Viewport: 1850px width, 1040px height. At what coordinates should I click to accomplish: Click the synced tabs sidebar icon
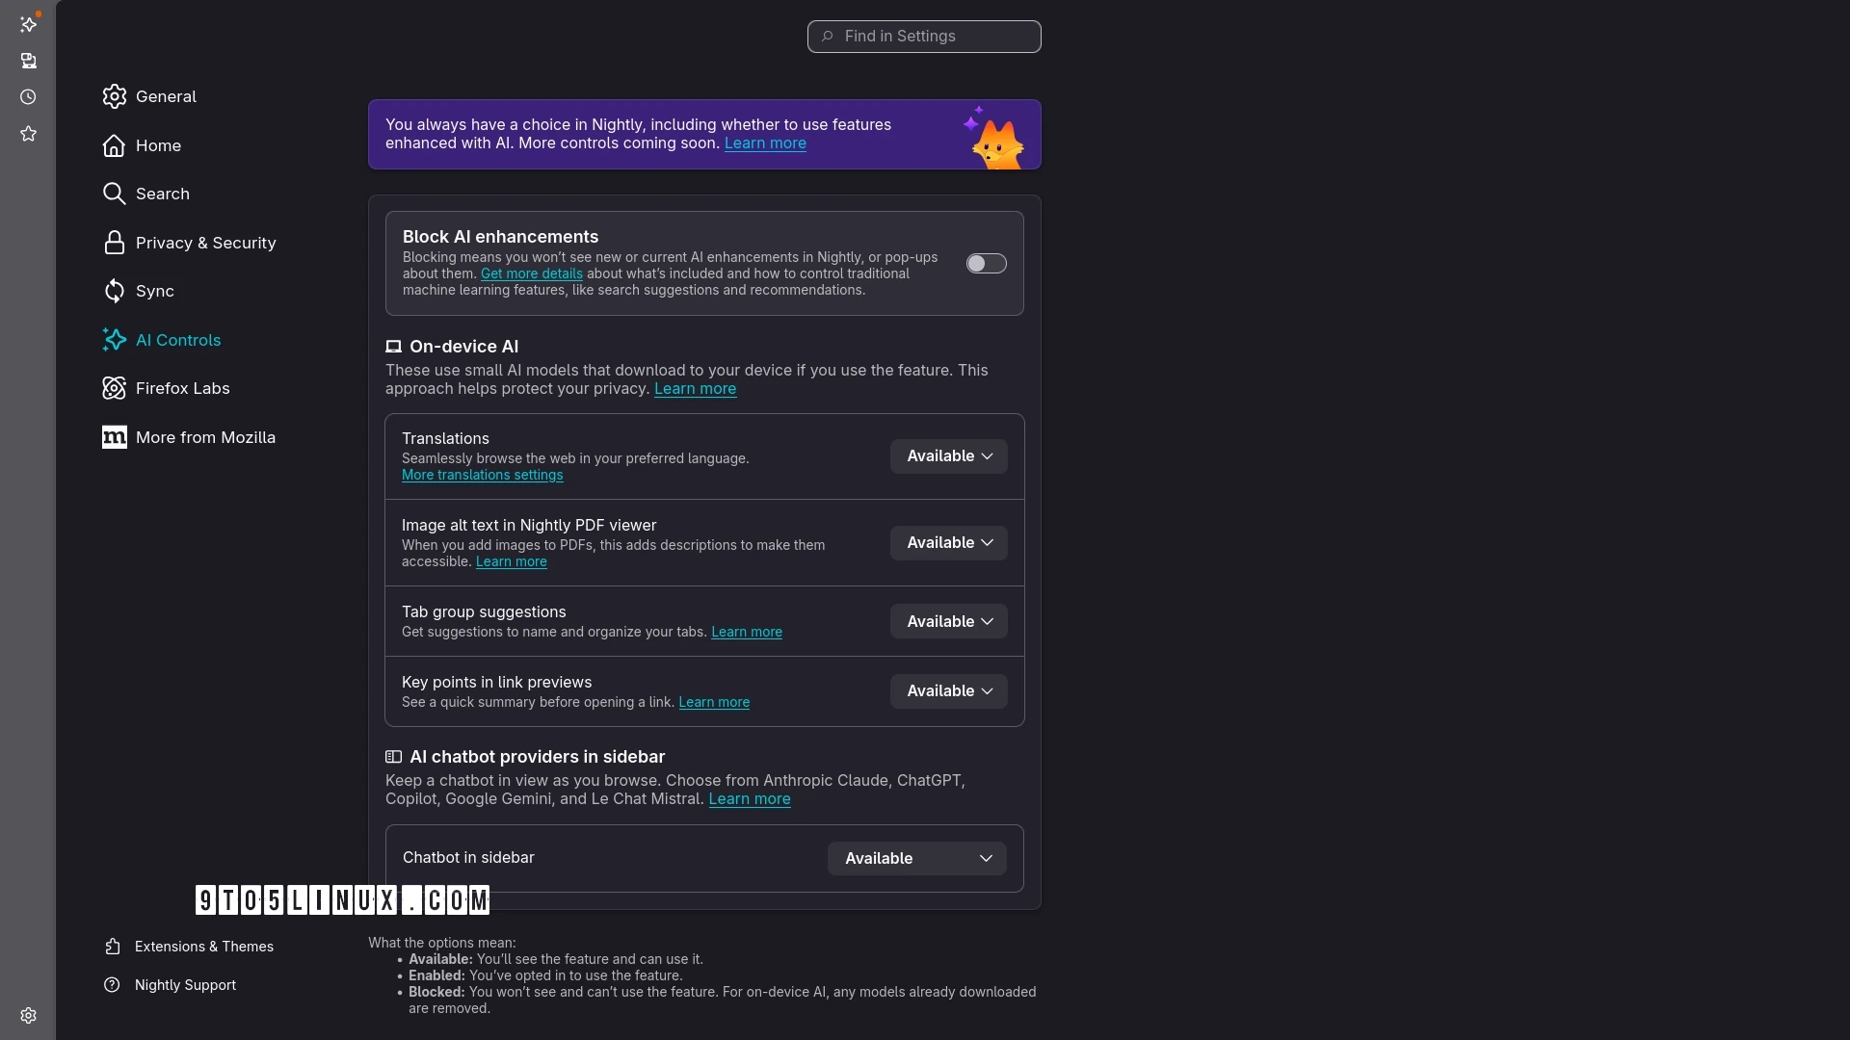coord(29,61)
